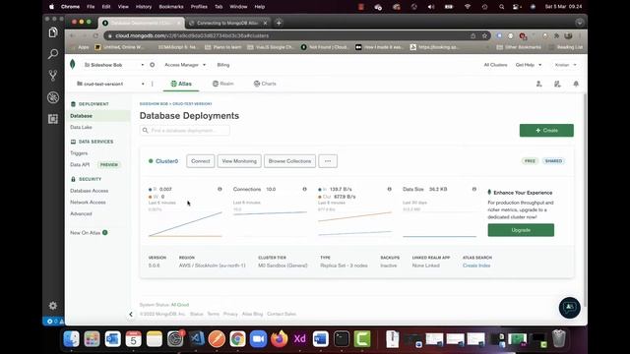Click MongoDB leaf logo

(x=72, y=64)
